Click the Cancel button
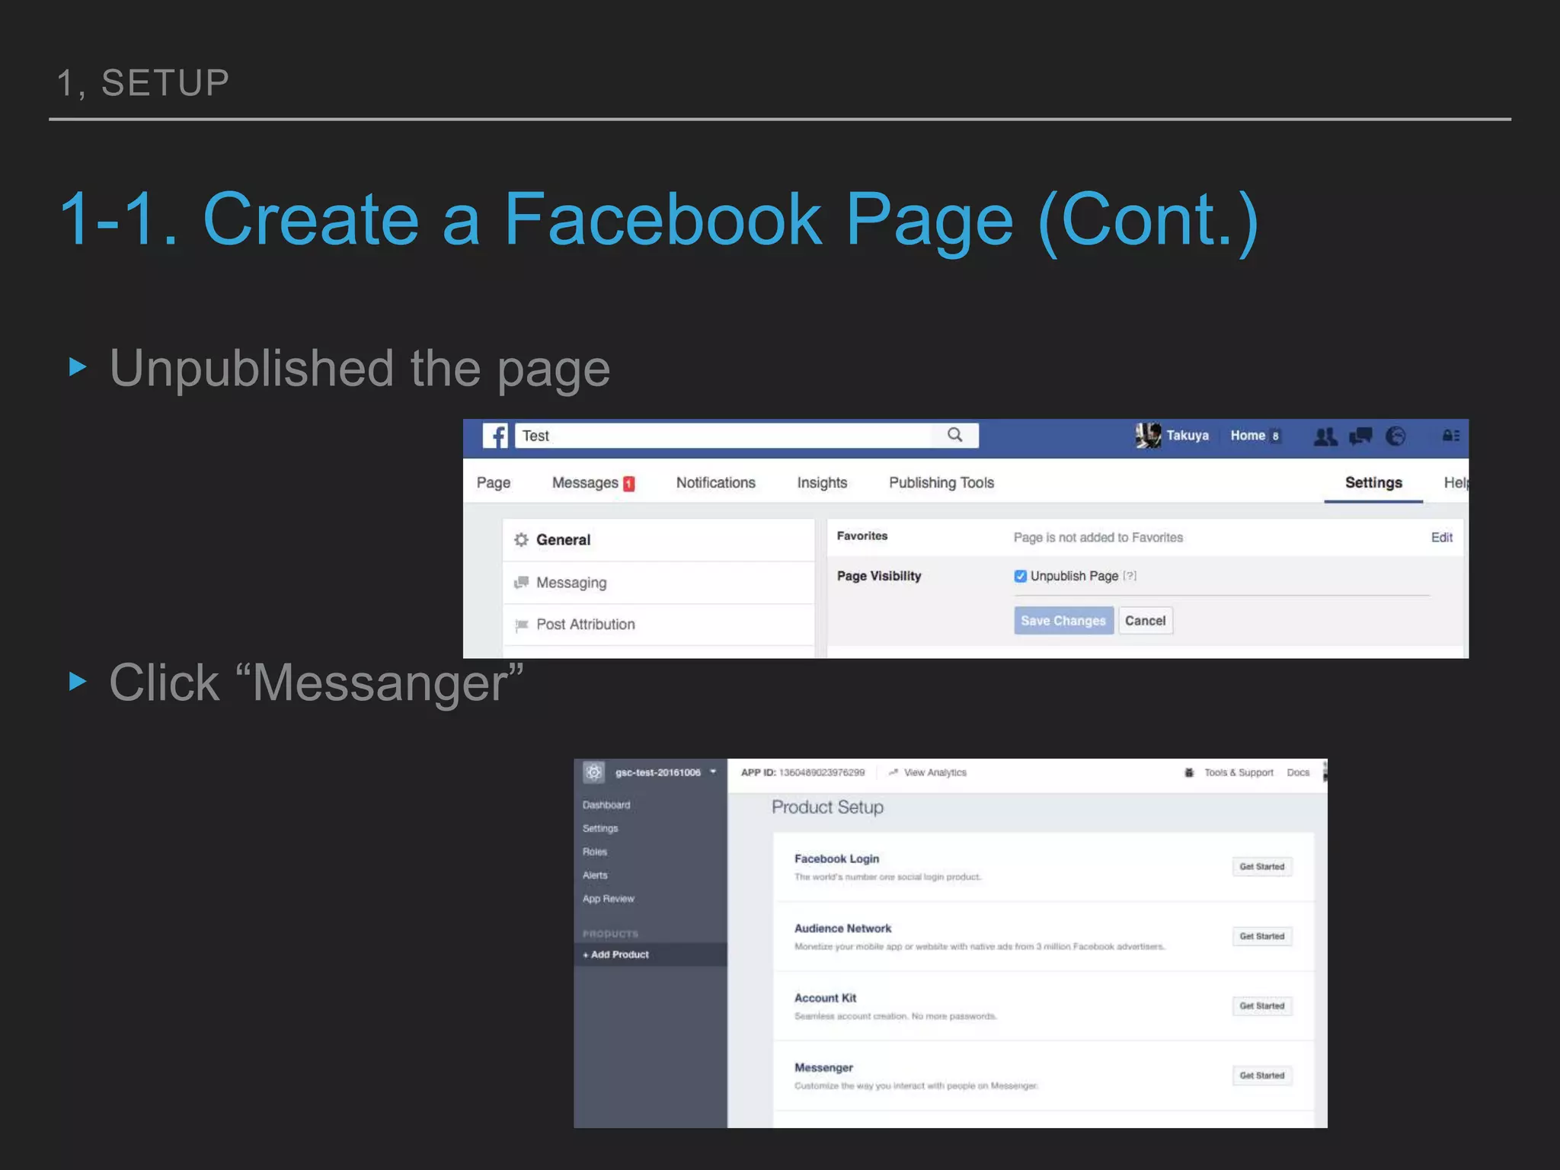1560x1170 pixels. [x=1145, y=621]
